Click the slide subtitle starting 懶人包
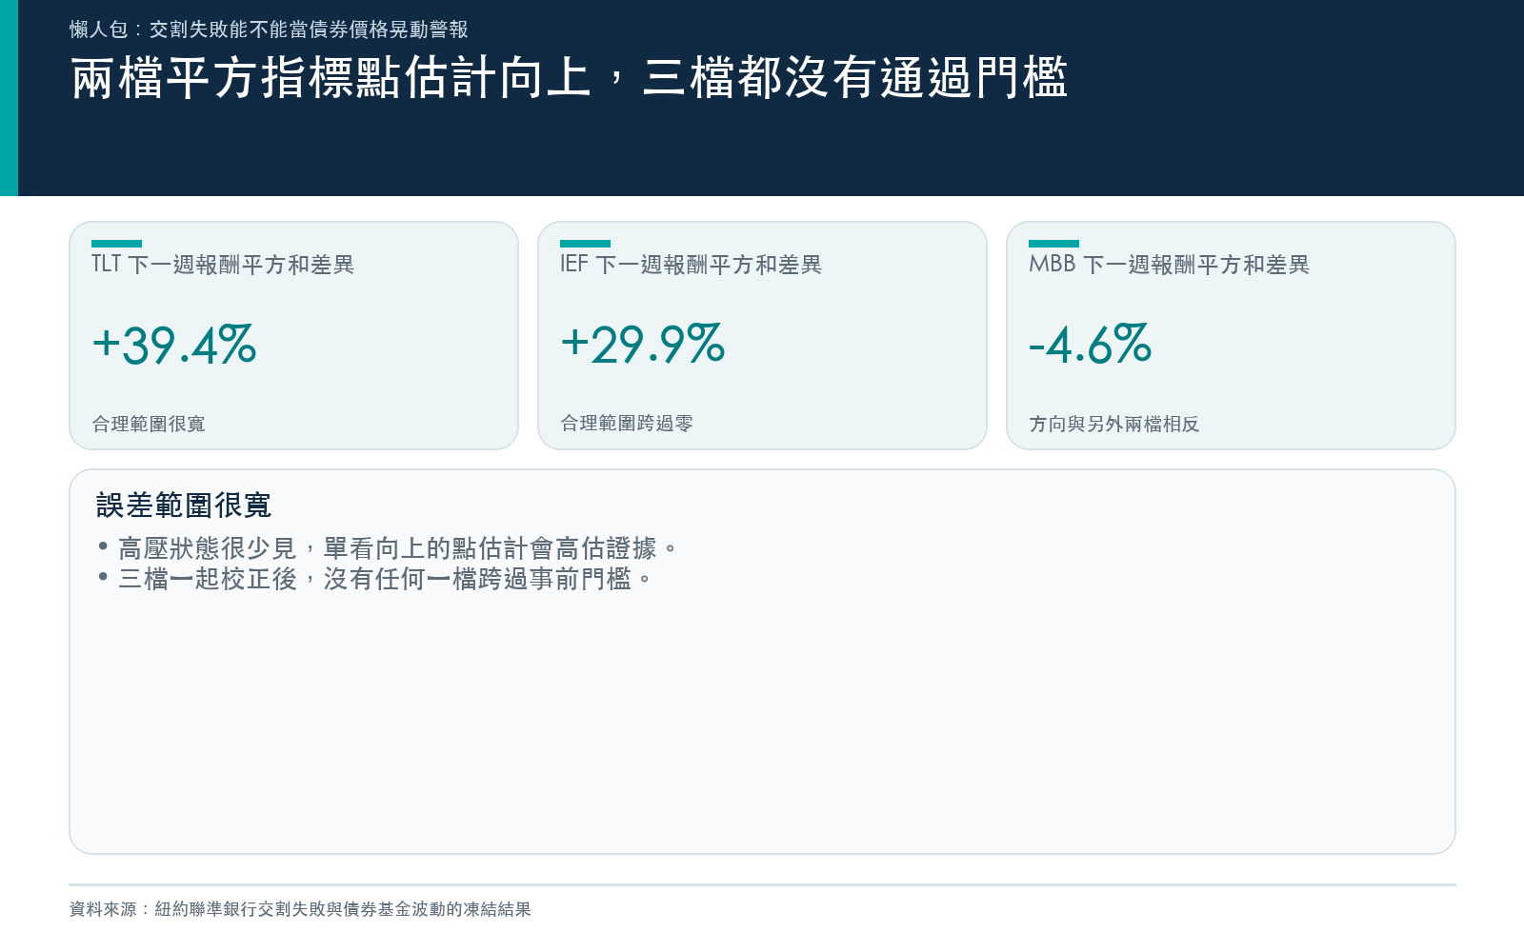Image resolution: width=1524 pixels, height=952 pixels. [x=269, y=30]
